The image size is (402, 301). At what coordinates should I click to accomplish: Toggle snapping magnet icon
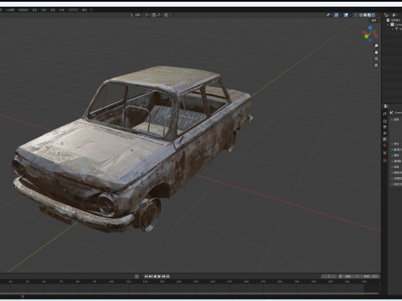pos(154,15)
